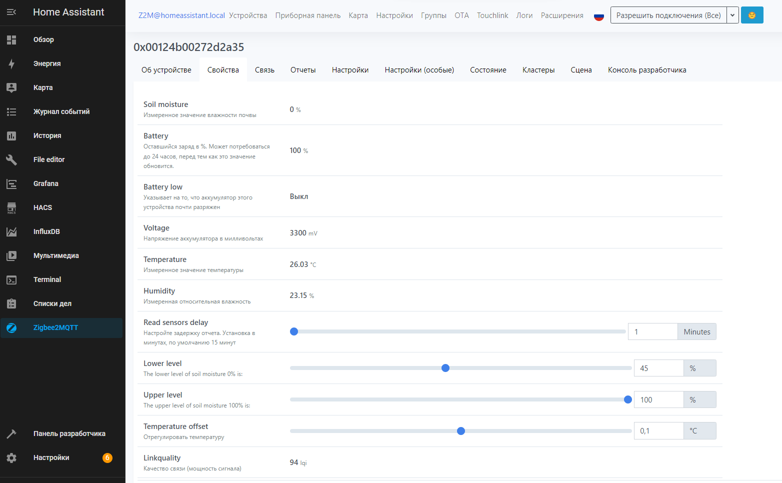The height and width of the screenshot is (483, 782).
Task: Click the Zigbee2MQTT sidebar icon
Action: click(11, 327)
